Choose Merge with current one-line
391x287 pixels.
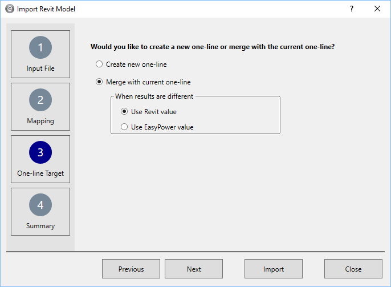(x=100, y=82)
